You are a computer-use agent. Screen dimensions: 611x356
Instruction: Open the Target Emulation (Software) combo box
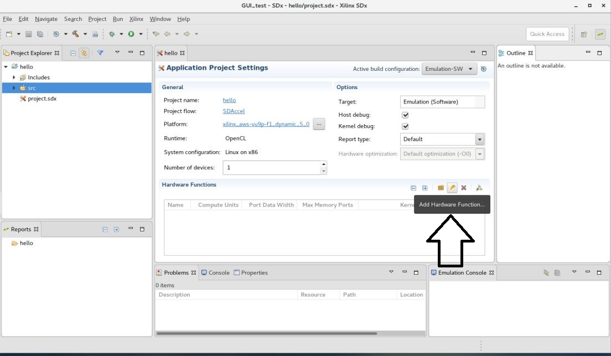click(x=442, y=102)
